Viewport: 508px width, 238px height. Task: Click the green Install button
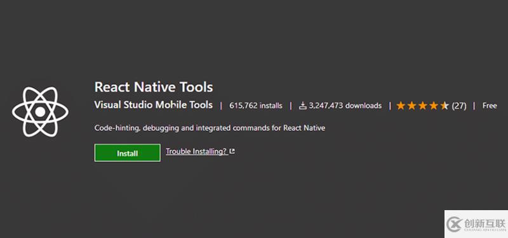tap(128, 153)
